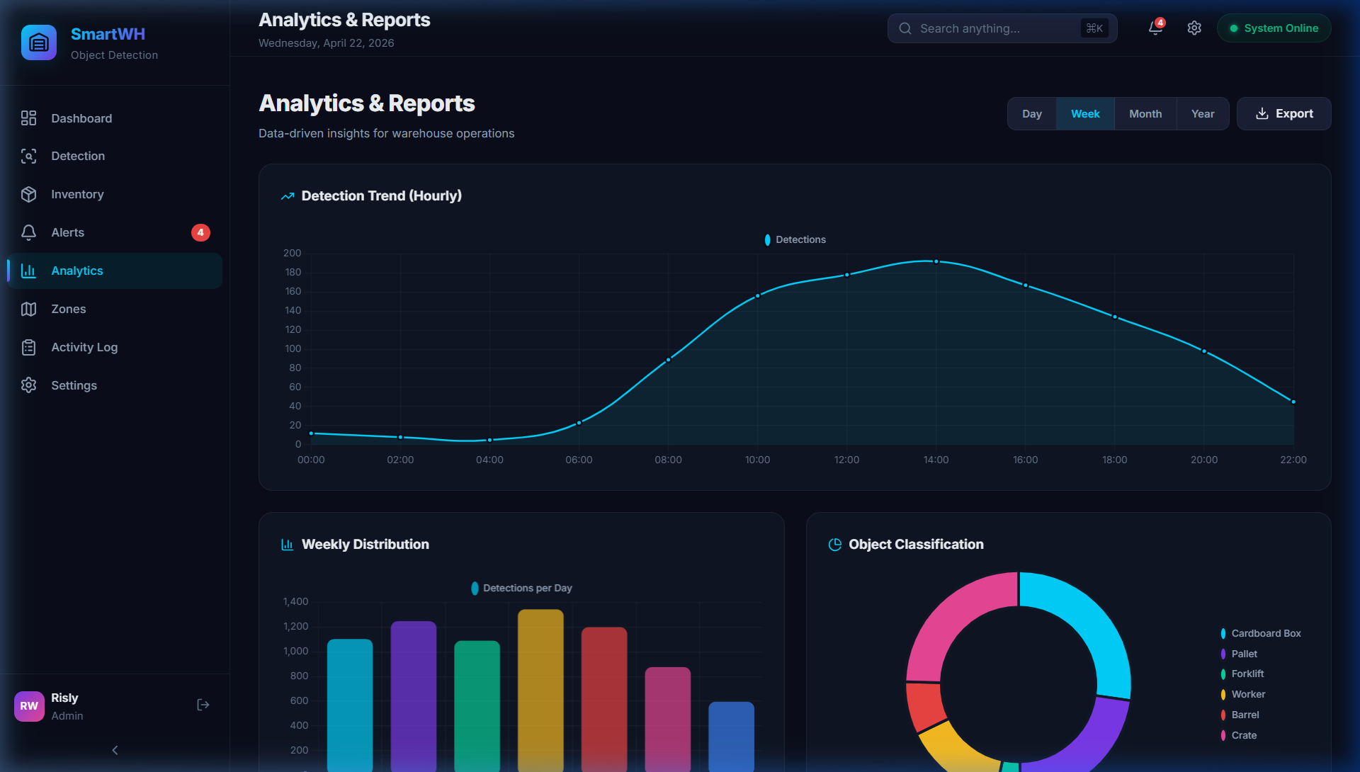
Task: Click the logout icon beside Risly
Action: coord(203,705)
